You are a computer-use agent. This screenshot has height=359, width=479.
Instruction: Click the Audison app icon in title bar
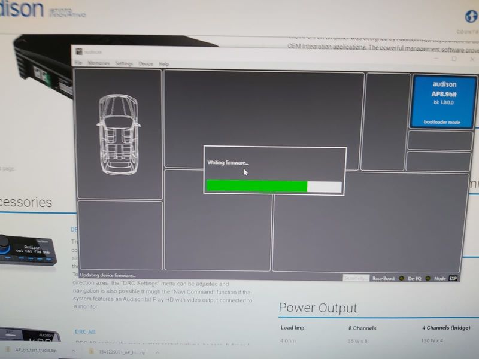[79, 51]
